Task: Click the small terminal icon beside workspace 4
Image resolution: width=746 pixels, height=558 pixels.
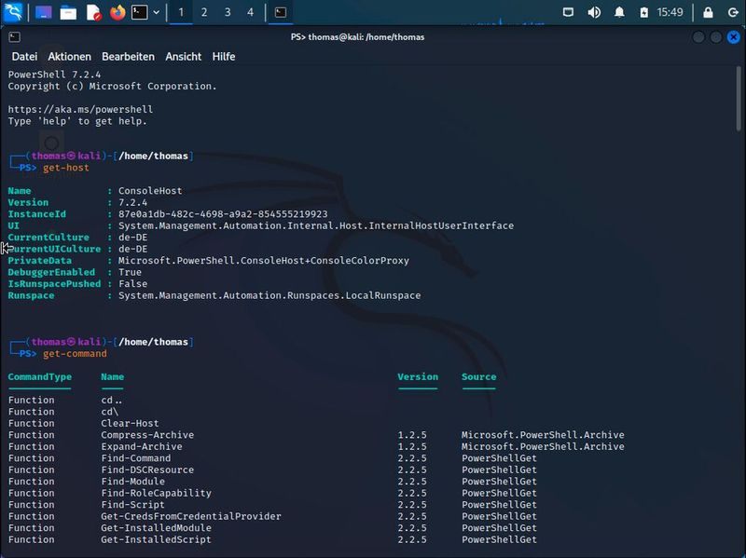Action: [280, 12]
